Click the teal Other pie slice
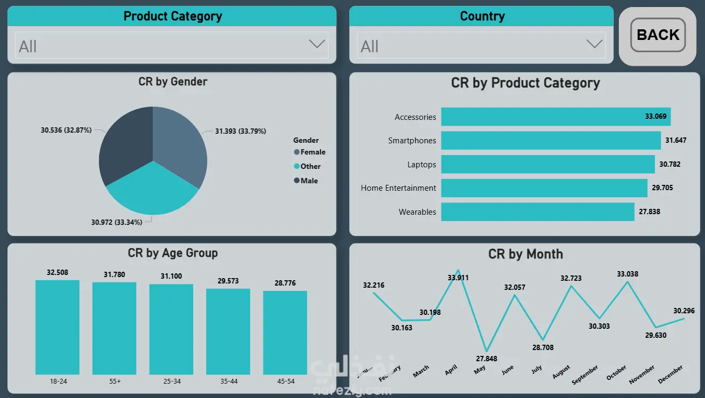Screen dimensions: 705x398 coord(153,192)
